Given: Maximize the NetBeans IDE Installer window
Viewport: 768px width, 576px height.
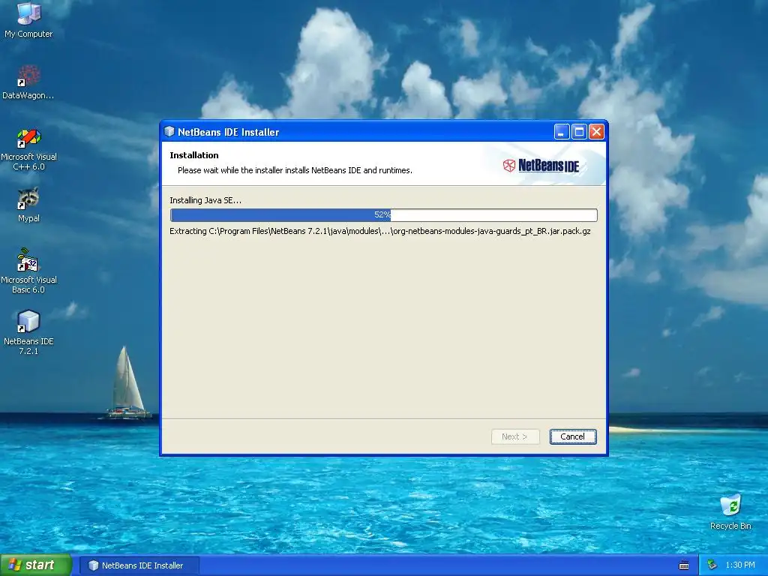Looking at the screenshot, I should point(579,132).
